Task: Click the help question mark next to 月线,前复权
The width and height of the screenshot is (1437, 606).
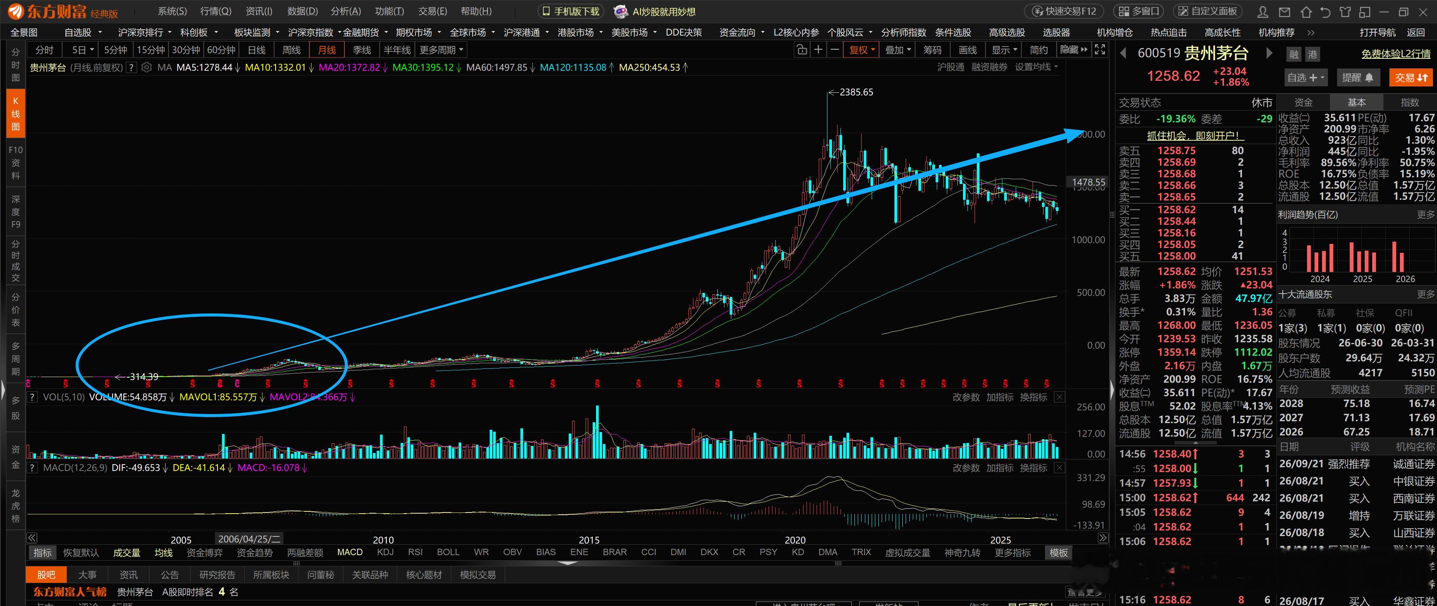Action: 131,67
